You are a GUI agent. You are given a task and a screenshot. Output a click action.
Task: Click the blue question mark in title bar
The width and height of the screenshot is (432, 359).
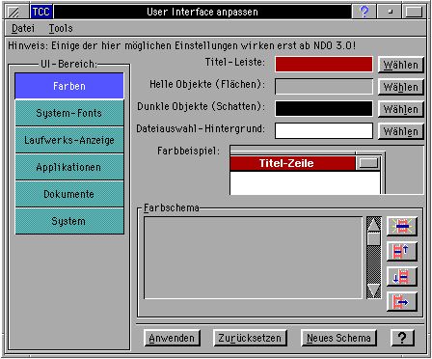364,12
